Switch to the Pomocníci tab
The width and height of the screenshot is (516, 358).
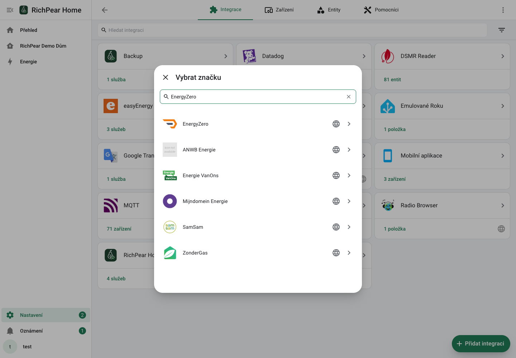381,10
